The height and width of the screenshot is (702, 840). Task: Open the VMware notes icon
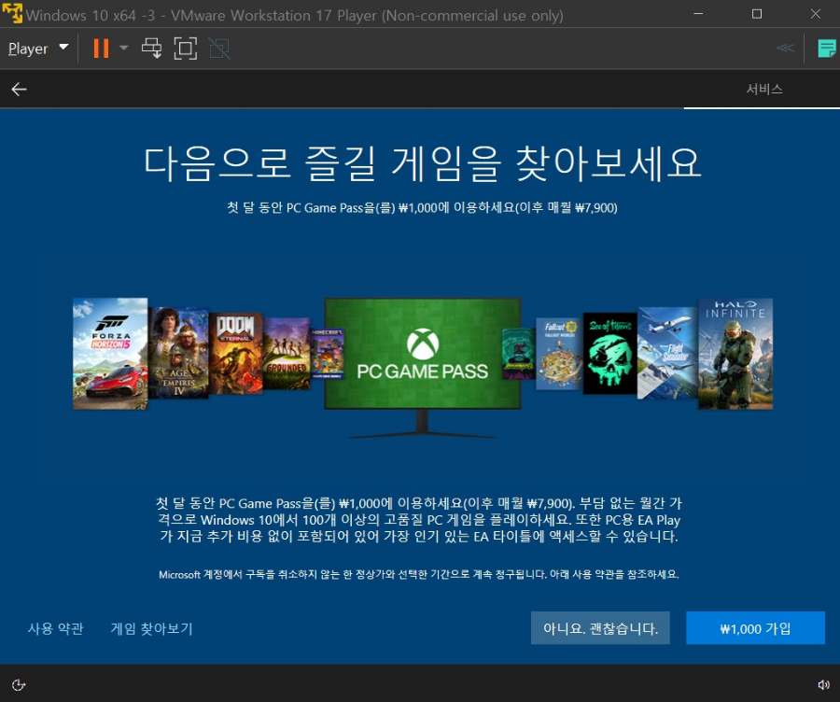[827, 49]
